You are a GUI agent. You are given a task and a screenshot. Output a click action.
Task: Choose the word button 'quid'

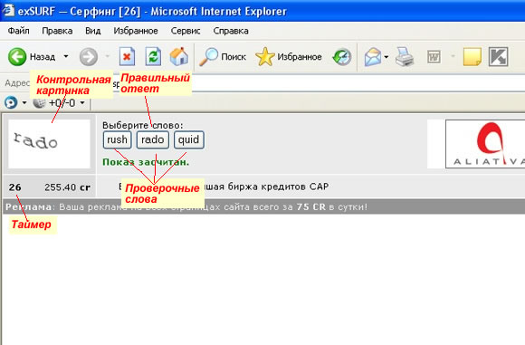click(189, 139)
